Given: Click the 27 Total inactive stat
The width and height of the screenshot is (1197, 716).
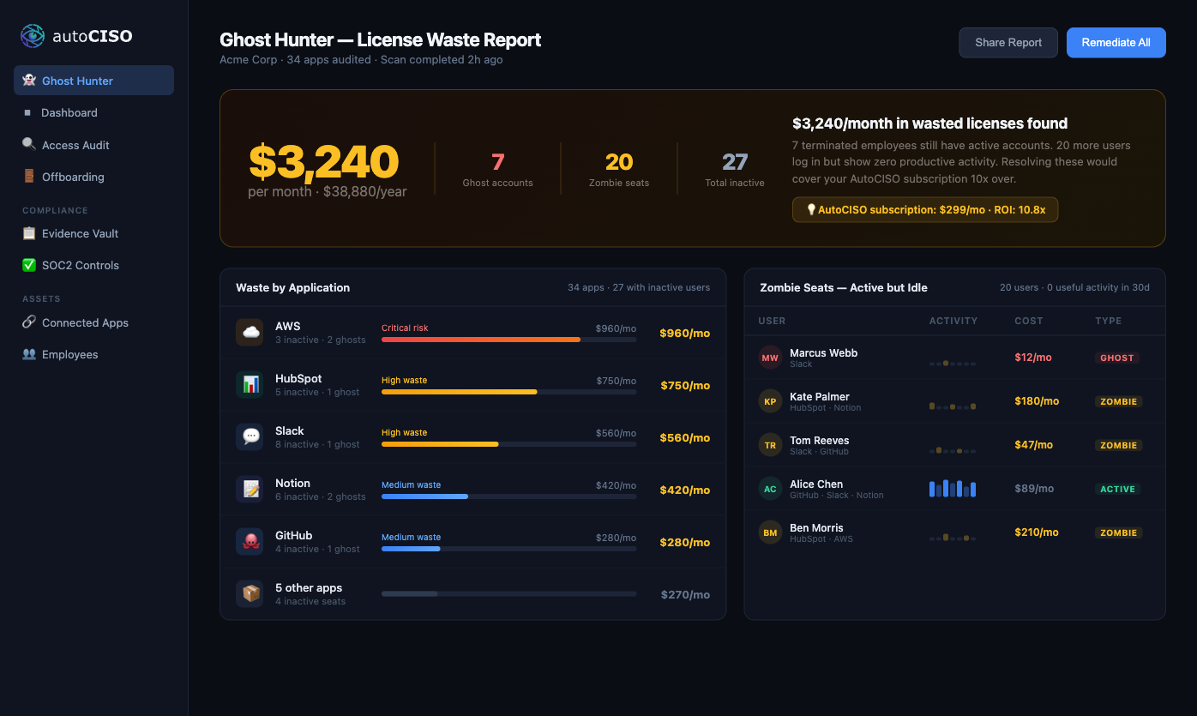Looking at the screenshot, I should 735,169.
